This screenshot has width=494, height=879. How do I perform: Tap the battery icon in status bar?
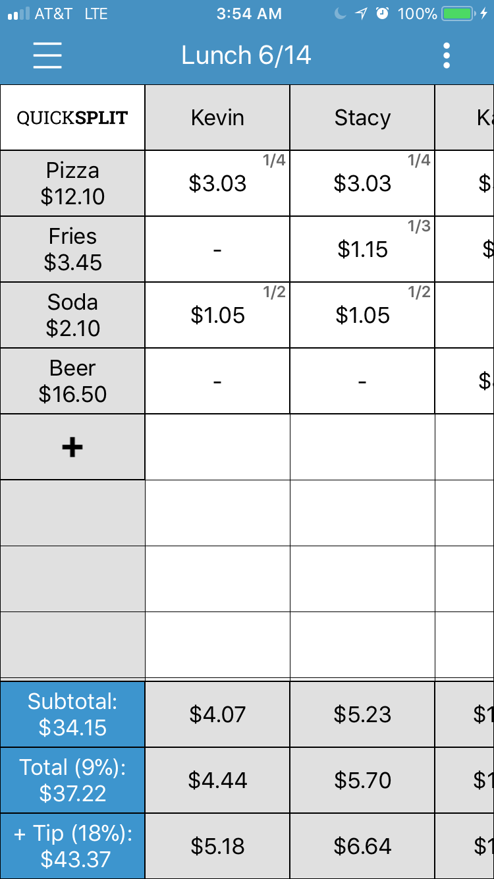coord(460,14)
